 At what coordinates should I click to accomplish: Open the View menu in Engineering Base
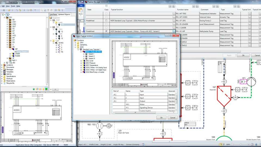(x=8, y=6)
